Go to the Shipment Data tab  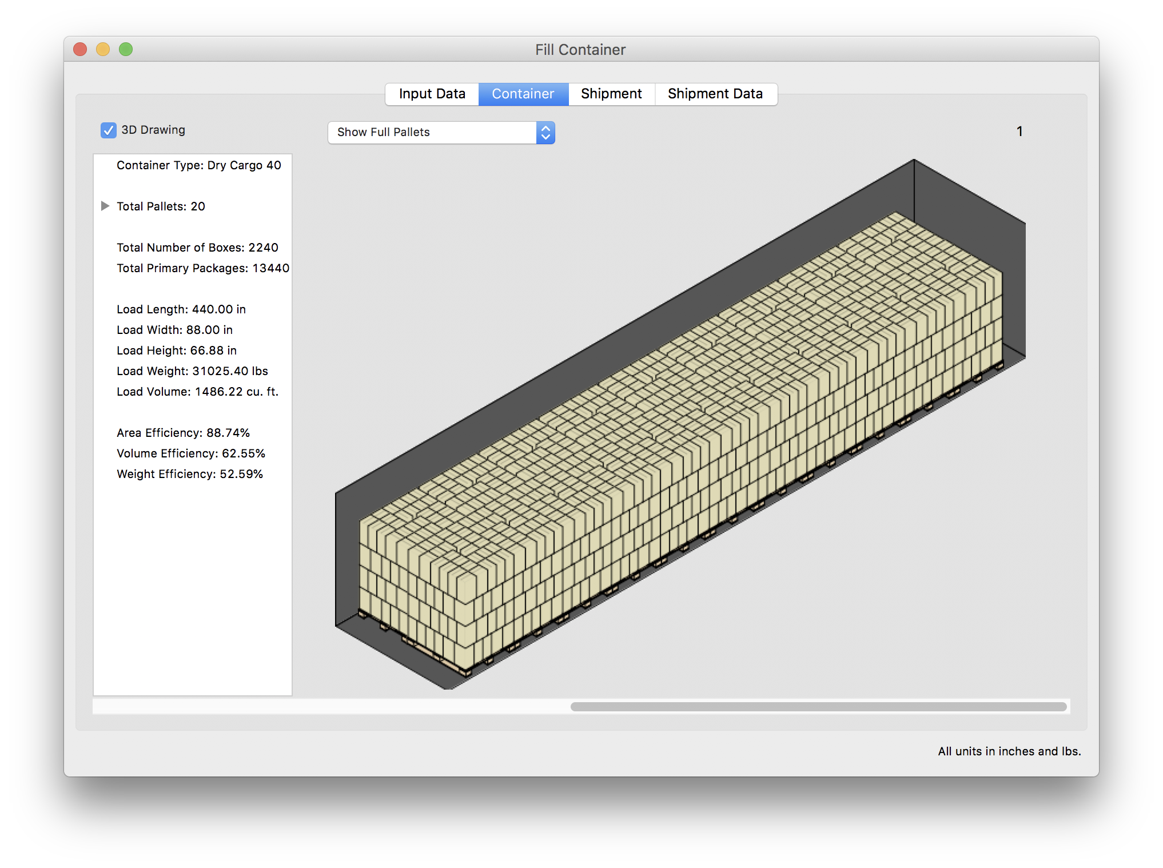coord(715,94)
